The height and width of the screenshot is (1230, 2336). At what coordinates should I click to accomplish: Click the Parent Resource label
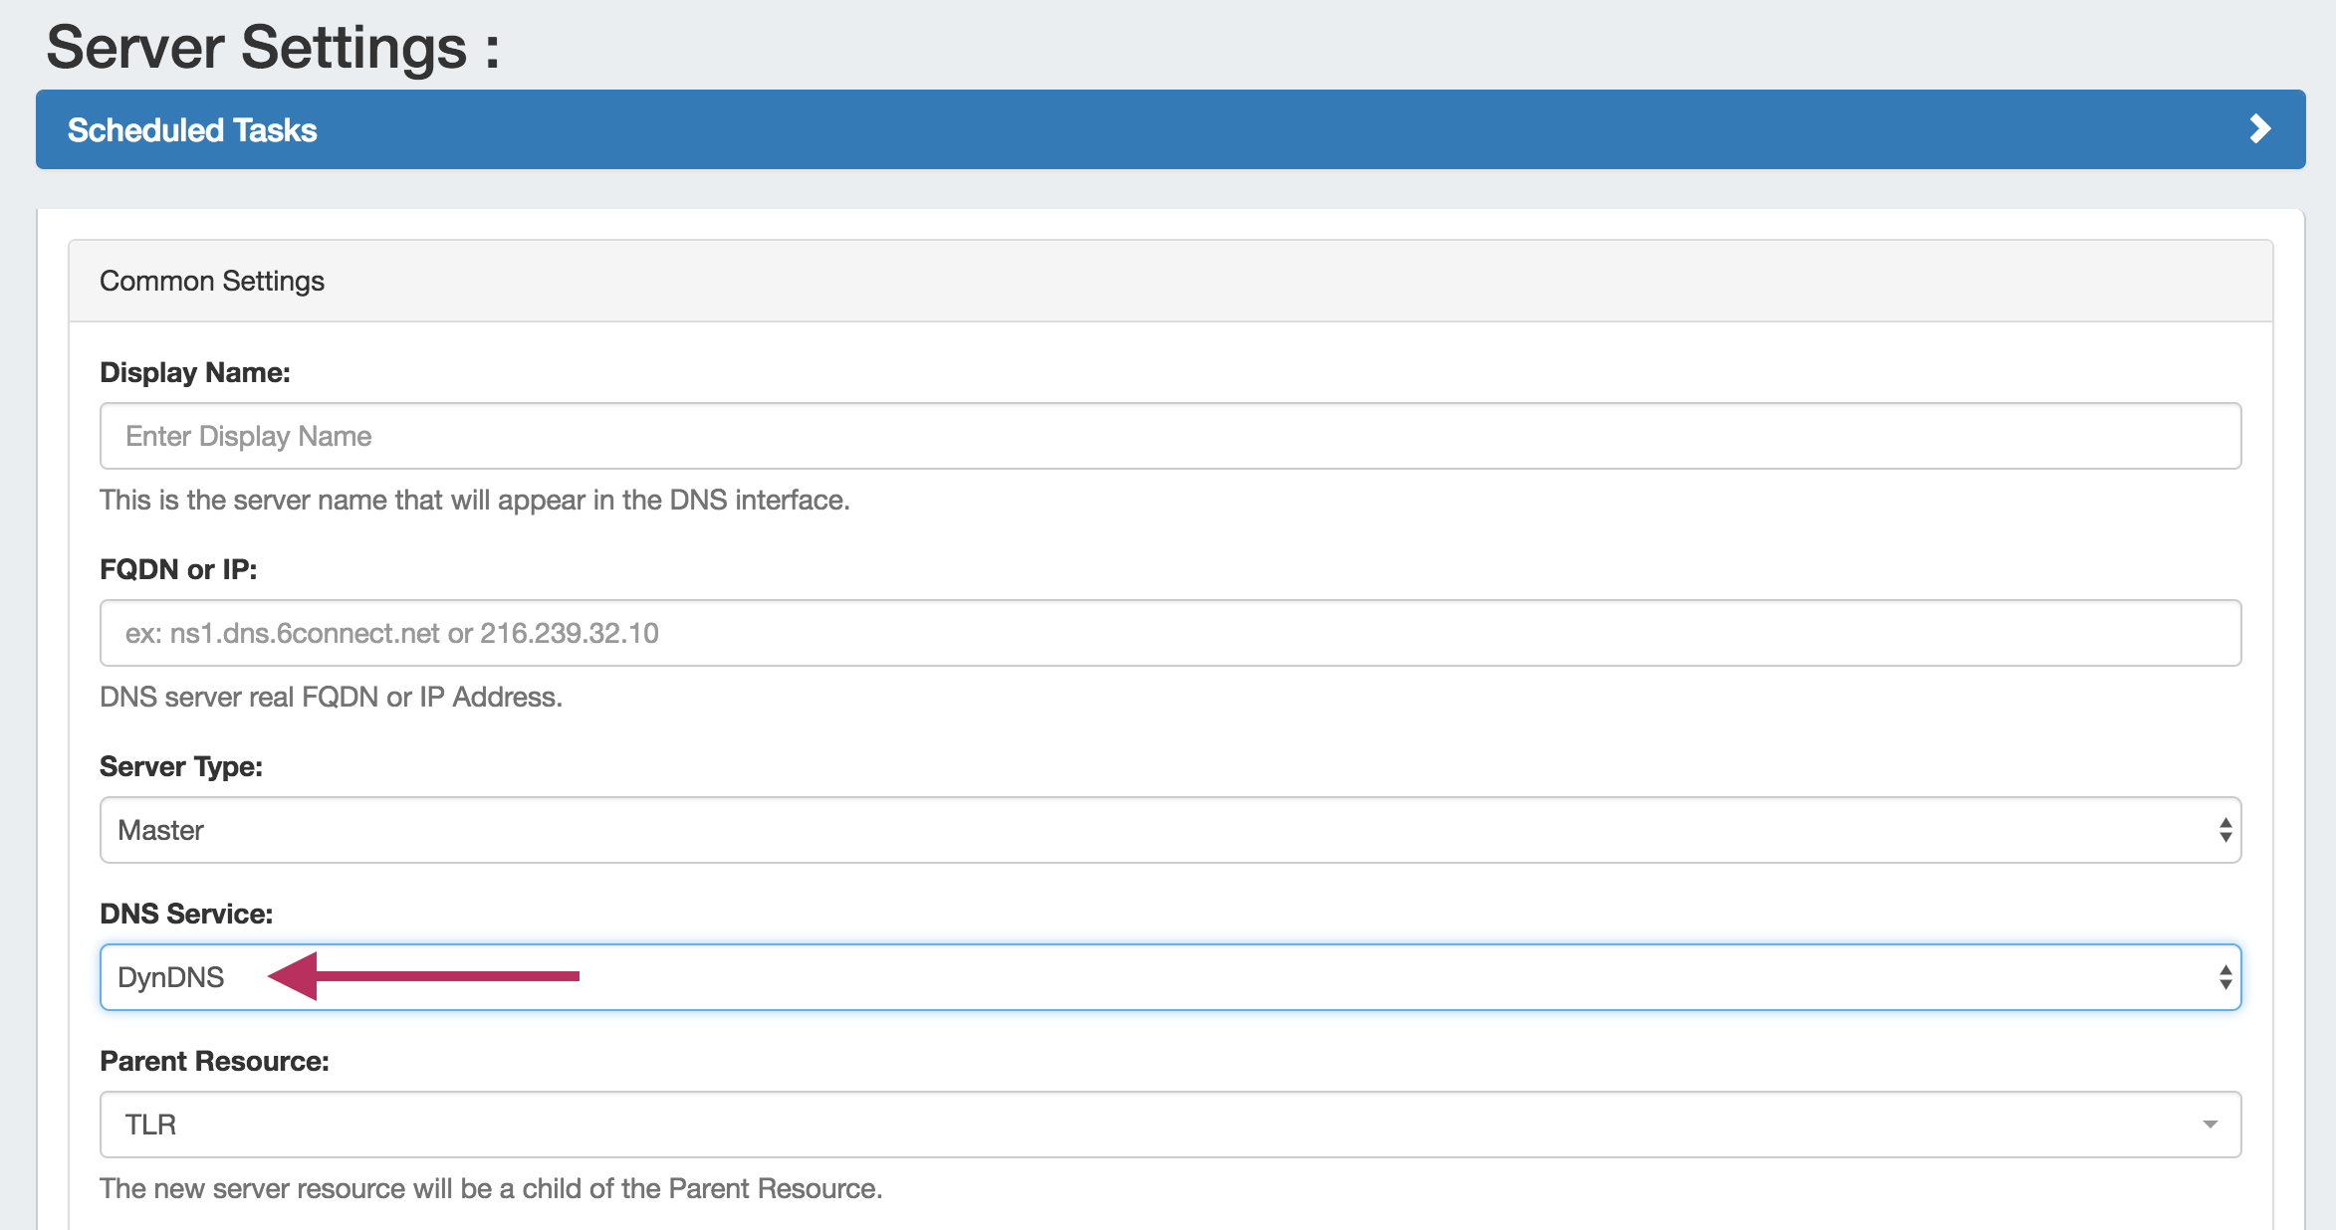click(x=214, y=1061)
